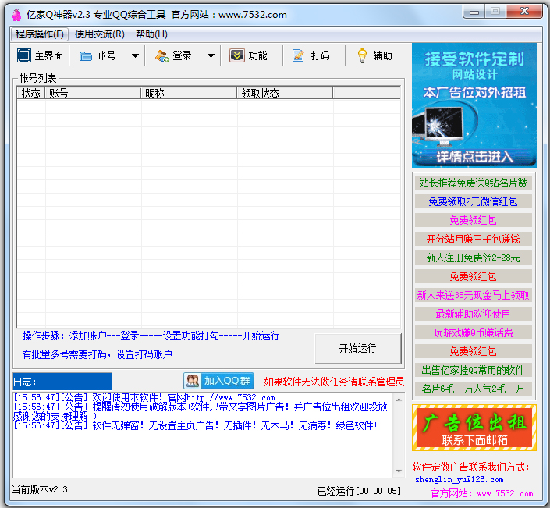Image resolution: width=550 pixels, height=508 pixels.
Task: Open the 功能 toolbar icon
Action: pos(237,55)
